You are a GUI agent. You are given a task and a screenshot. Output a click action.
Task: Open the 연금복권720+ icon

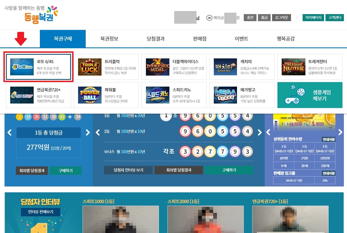pos(22,95)
